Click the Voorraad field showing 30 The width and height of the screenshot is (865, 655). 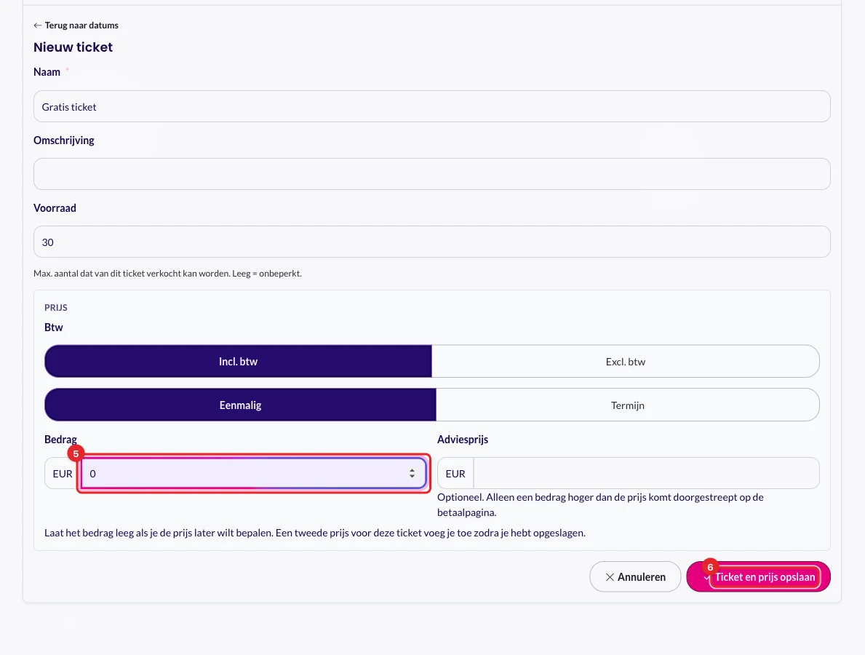coord(432,242)
